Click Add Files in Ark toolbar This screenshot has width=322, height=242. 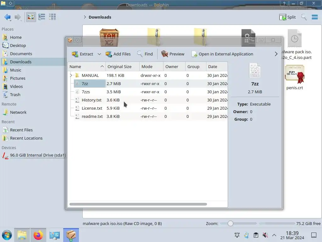coord(118,54)
